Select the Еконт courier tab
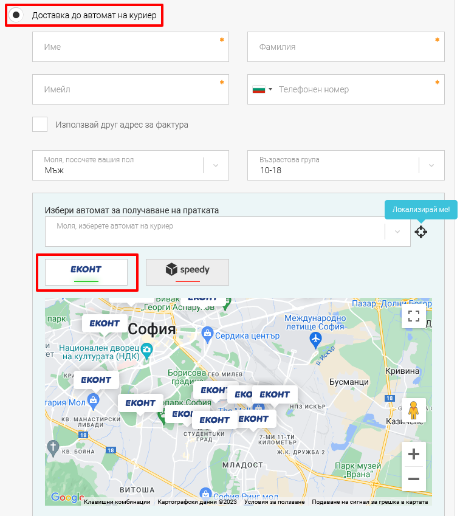Screen dimensions: 460x516 pyautogui.click(x=86, y=272)
